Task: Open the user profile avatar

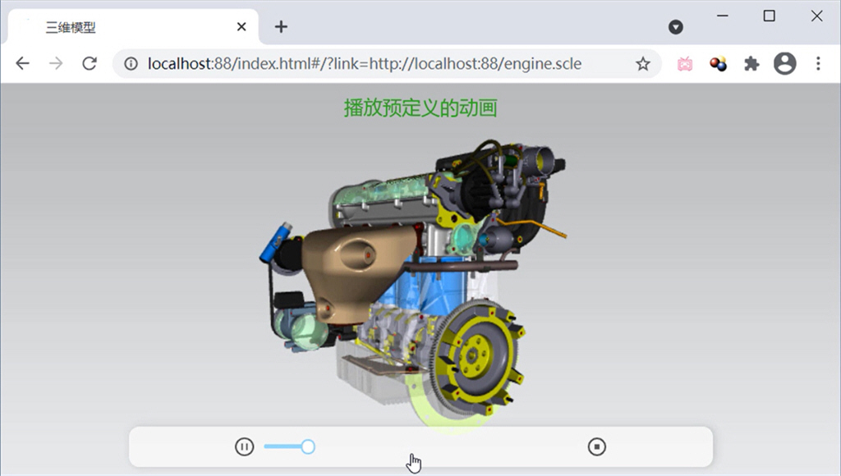Action: pyautogui.click(x=784, y=64)
